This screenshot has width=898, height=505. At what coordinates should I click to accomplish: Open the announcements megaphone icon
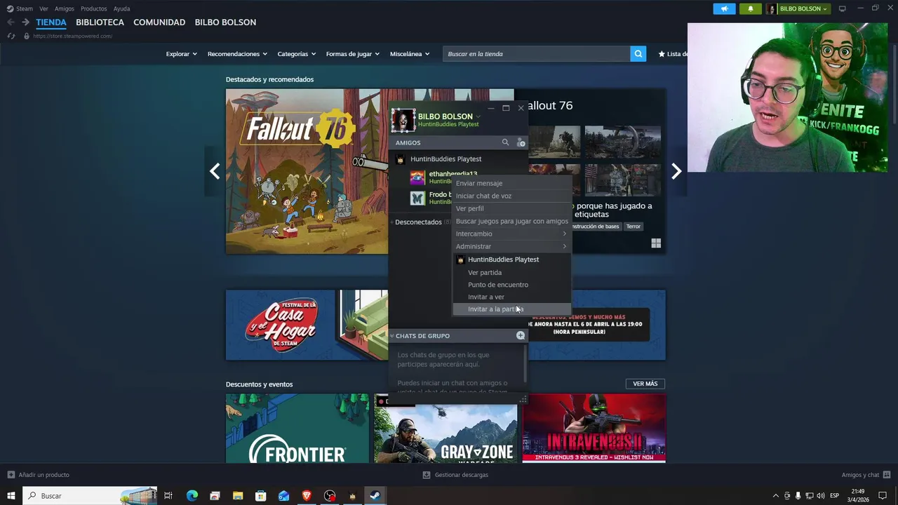click(x=724, y=8)
